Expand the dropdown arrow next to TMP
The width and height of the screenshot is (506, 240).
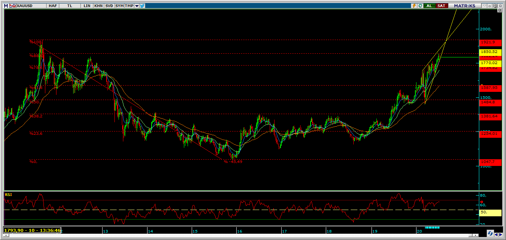(137, 6)
